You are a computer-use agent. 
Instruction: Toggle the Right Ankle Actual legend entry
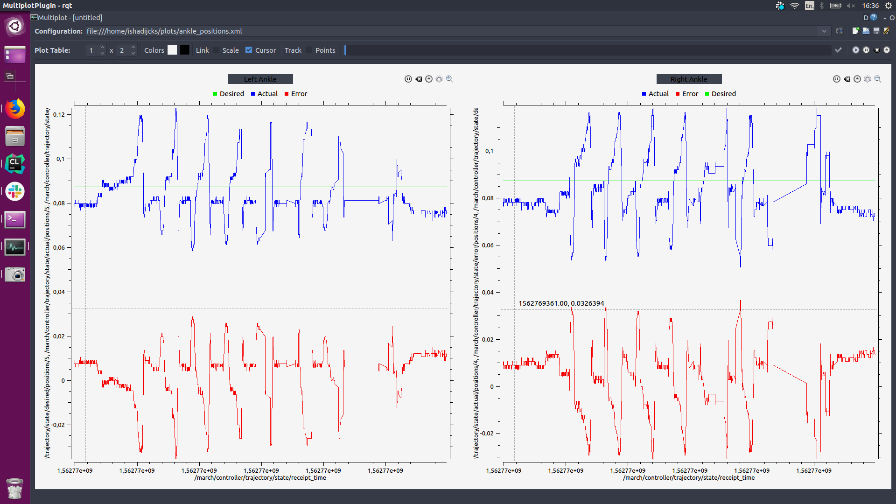pyautogui.click(x=655, y=94)
